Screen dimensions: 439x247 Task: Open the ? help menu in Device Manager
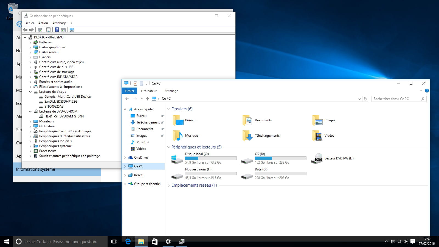pyautogui.click(x=71, y=23)
